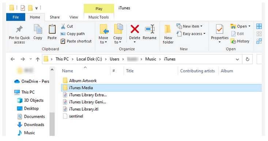Click Edit in the Open group
The height and width of the screenshot is (141, 268).
(x=238, y=34)
